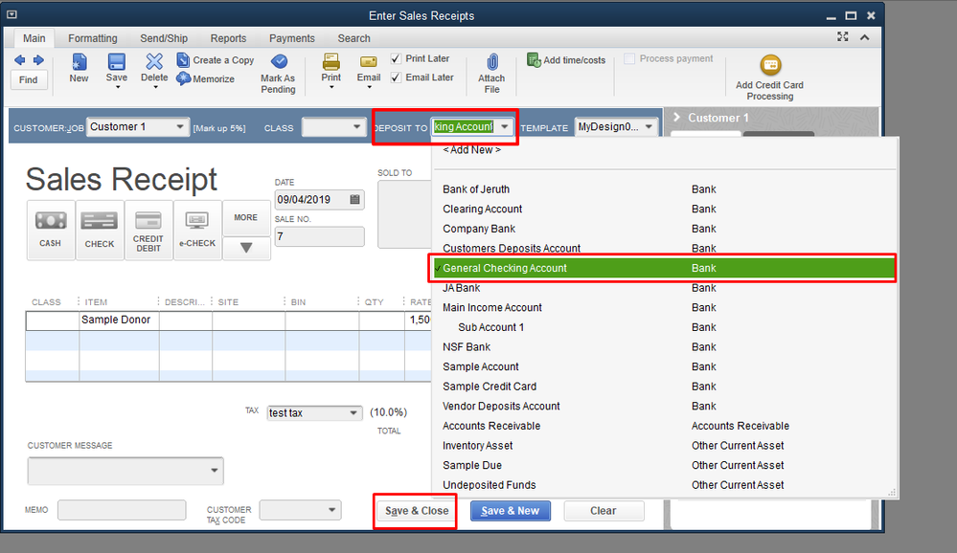Select CHECK payment method
This screenshot has height=553, width=957.
(100, 230)
